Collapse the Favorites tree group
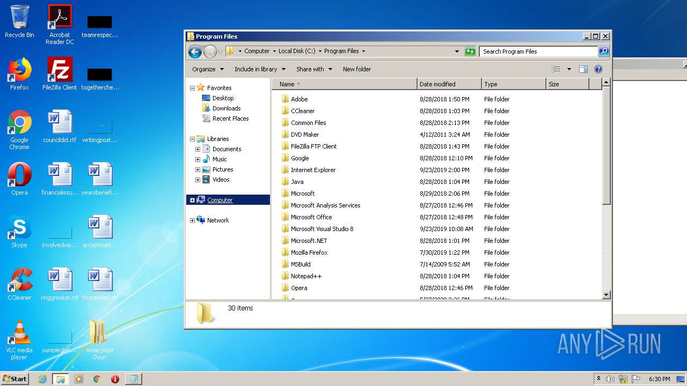This screenshot has height=386, width=687. click(192, 88)
